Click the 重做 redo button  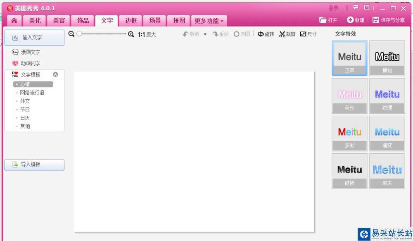tap(221, 34)
